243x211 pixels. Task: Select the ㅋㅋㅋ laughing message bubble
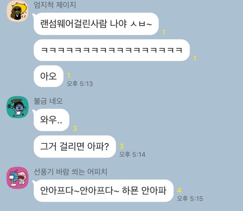coord(112,50)
